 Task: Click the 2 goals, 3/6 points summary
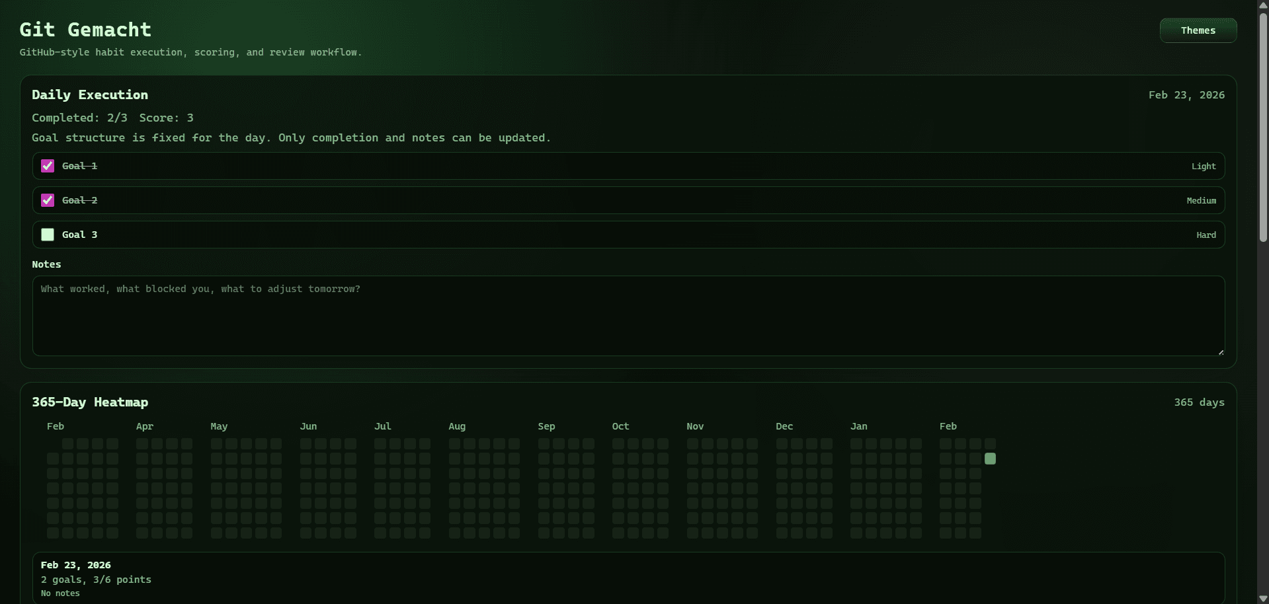coord(95,580)
